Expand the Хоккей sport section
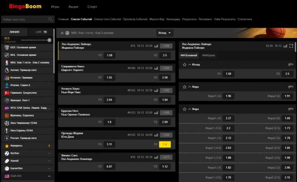 (49, 161)
